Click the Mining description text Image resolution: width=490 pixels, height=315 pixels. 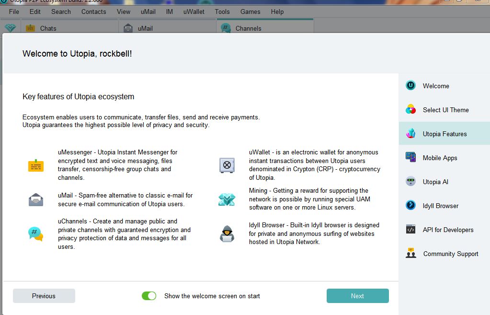coord(310,199)
